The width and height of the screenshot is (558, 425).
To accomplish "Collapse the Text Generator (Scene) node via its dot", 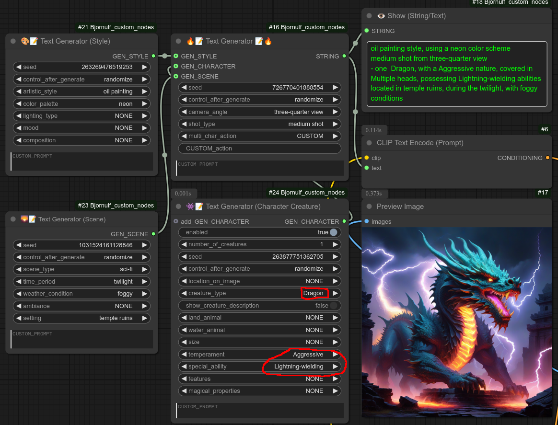I will [x=13, y=219].
